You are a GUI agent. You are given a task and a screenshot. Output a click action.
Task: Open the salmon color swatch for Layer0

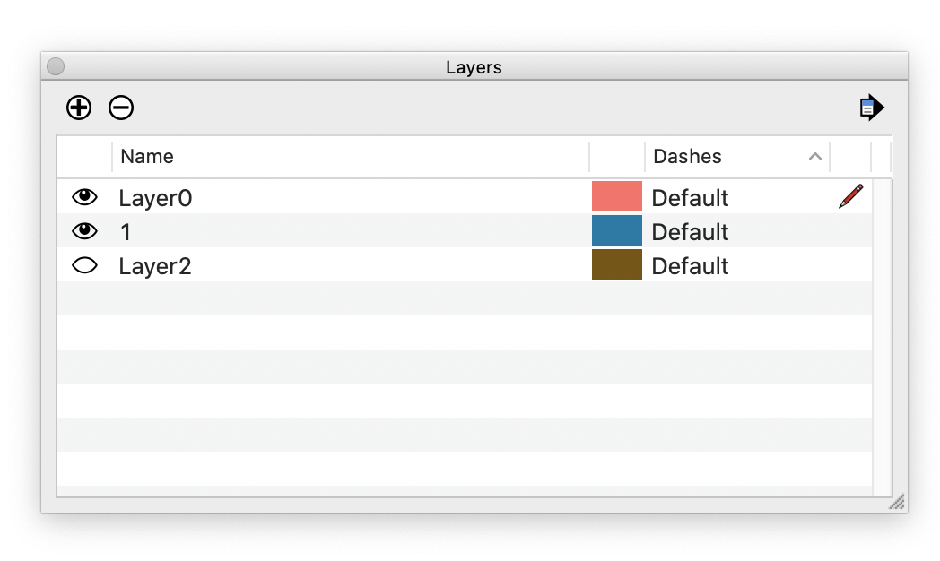point(617,196)
